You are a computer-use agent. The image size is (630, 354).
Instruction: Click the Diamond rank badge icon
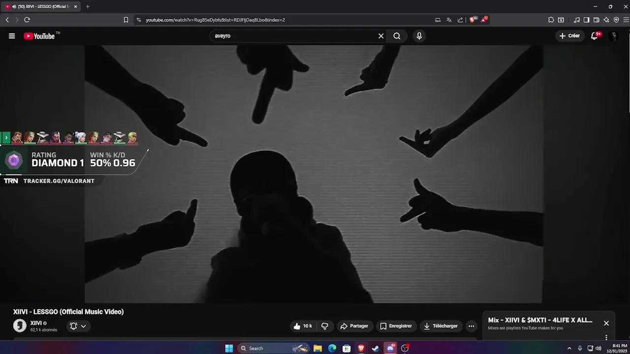(x=14, y=160)
